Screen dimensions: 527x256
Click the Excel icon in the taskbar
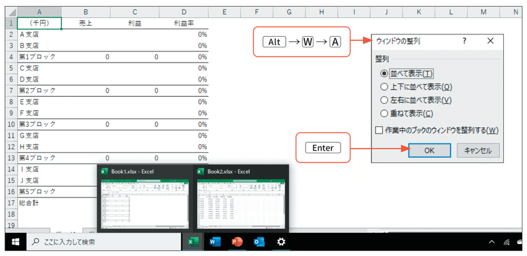(x=193, y=242)
